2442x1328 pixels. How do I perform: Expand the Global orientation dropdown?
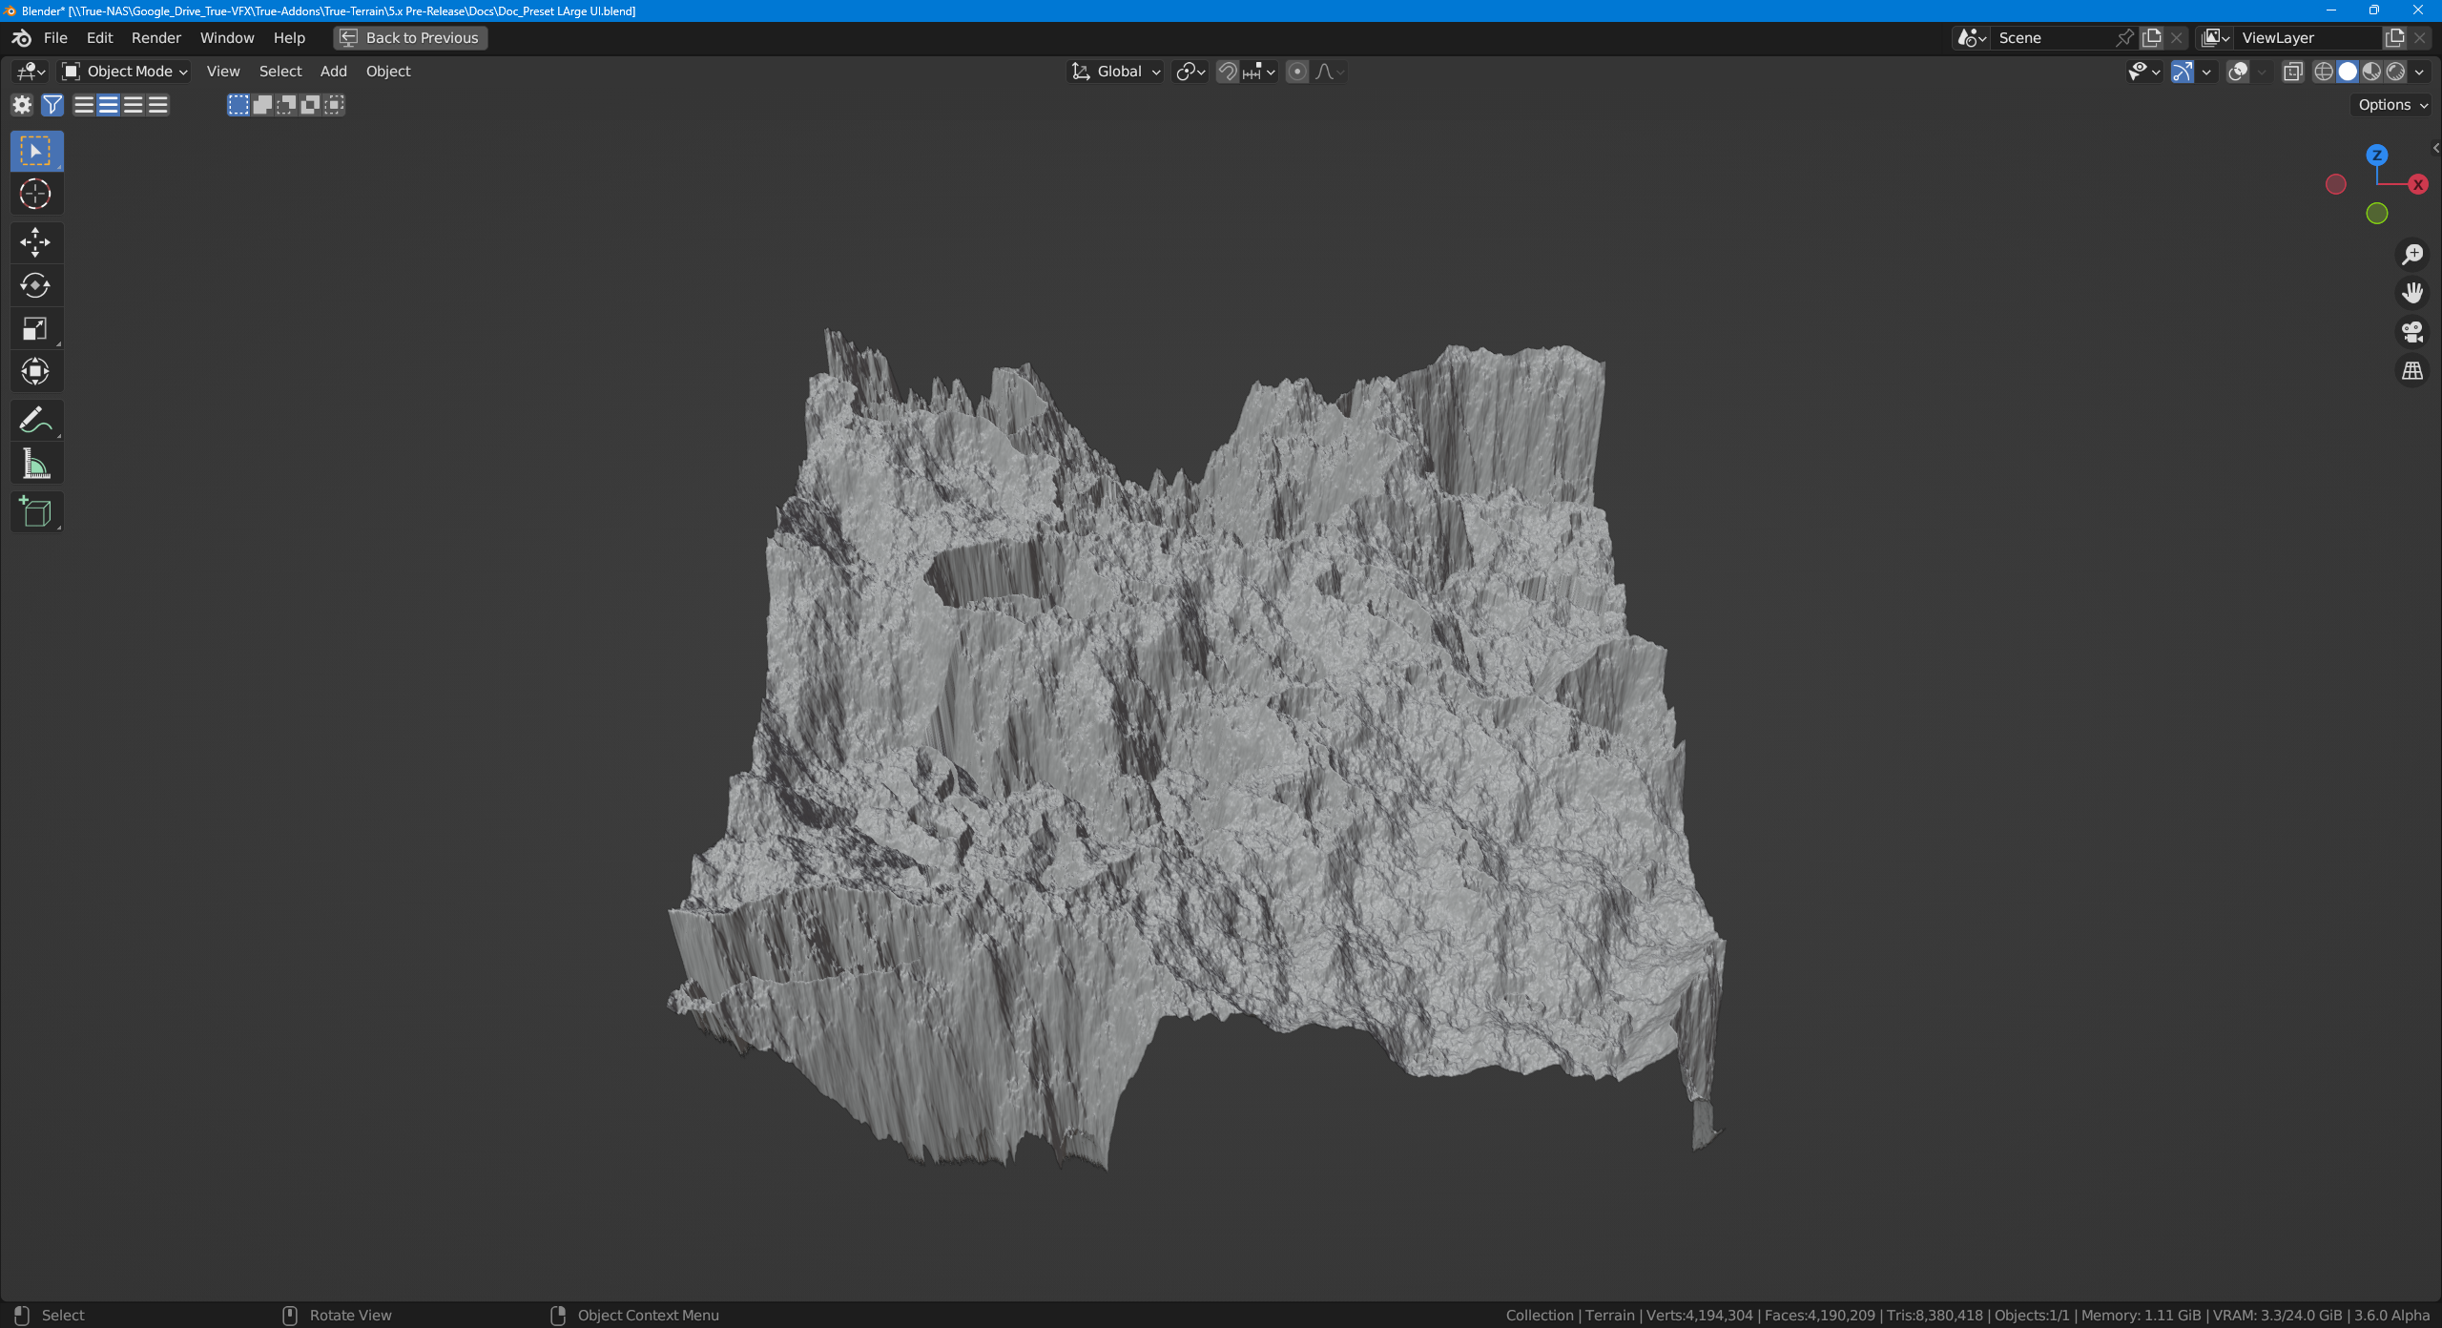coord(1116,72)
